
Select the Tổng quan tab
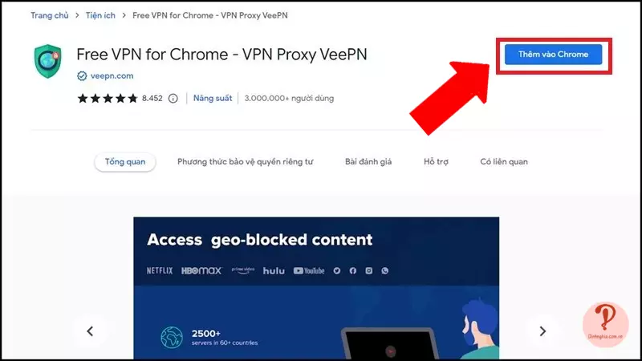coord(125,162)
